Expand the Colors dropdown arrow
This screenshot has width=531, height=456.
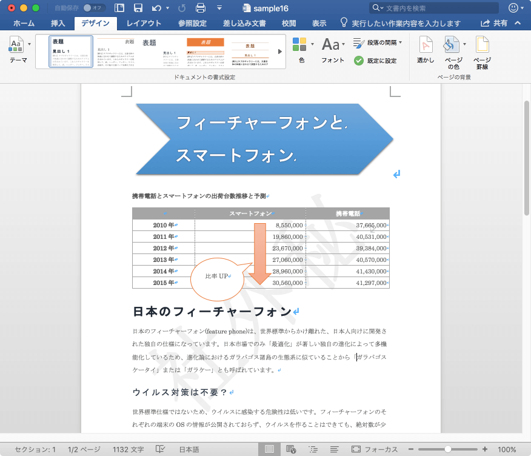click(312, 44)
